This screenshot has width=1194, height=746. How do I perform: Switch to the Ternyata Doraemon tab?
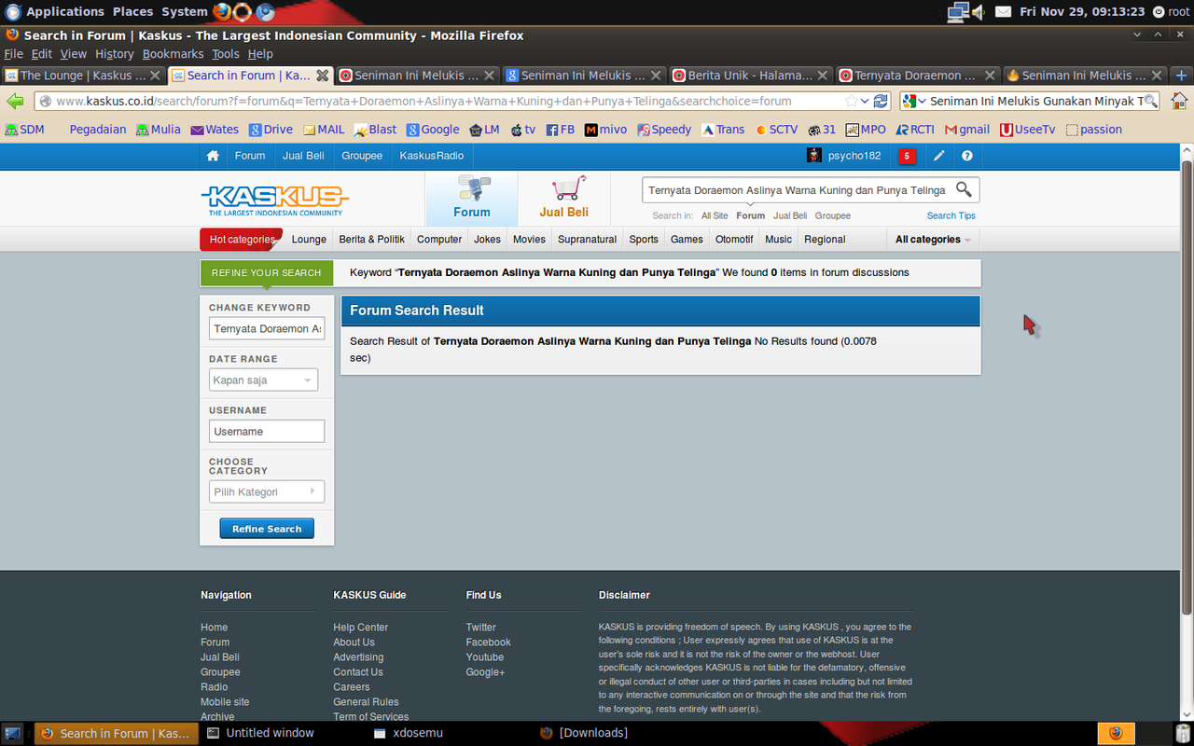(x=918, y=76)
